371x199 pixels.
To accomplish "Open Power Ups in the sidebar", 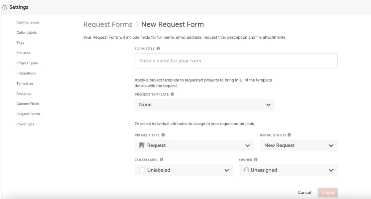I will [x=25, y=124].
